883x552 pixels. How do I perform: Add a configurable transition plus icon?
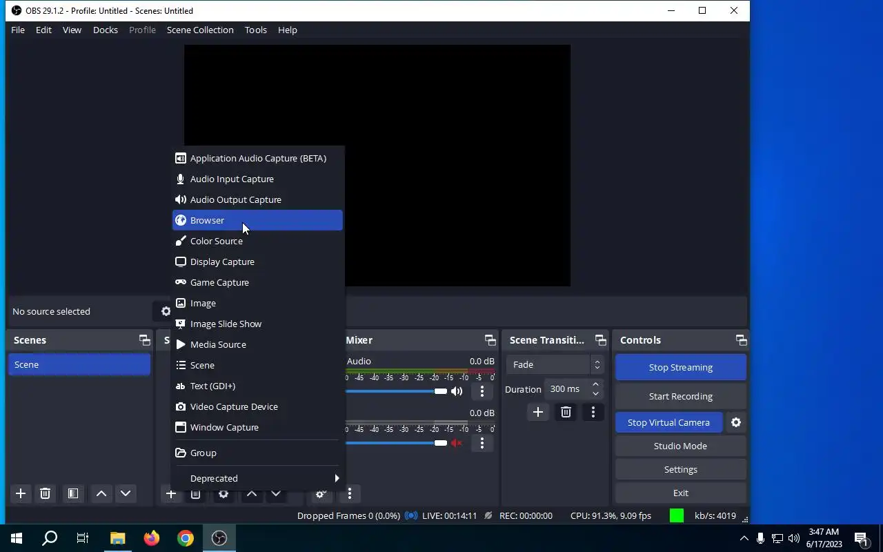pyautogui.click(x=538, y=412)
